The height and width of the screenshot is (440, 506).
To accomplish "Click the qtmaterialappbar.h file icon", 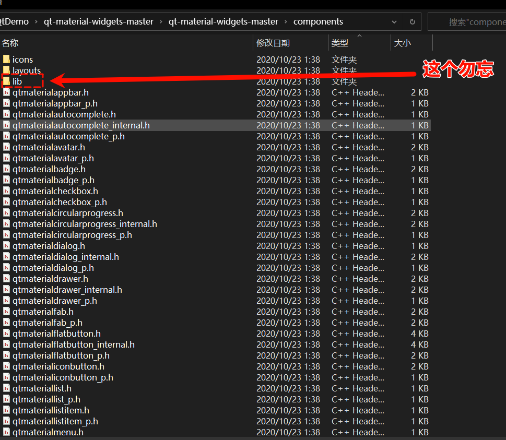I will tap(6, 92).
